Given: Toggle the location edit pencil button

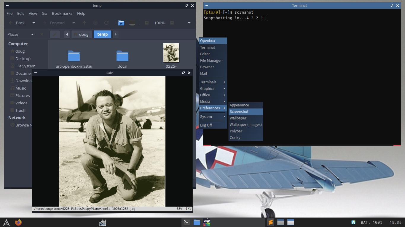Looking at the screenshot, I should [55, 34].
